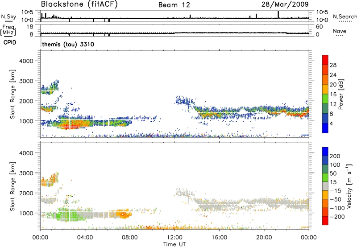Click the "1000" tick on the power panel

pyautogui.click(x=26, y=121)
